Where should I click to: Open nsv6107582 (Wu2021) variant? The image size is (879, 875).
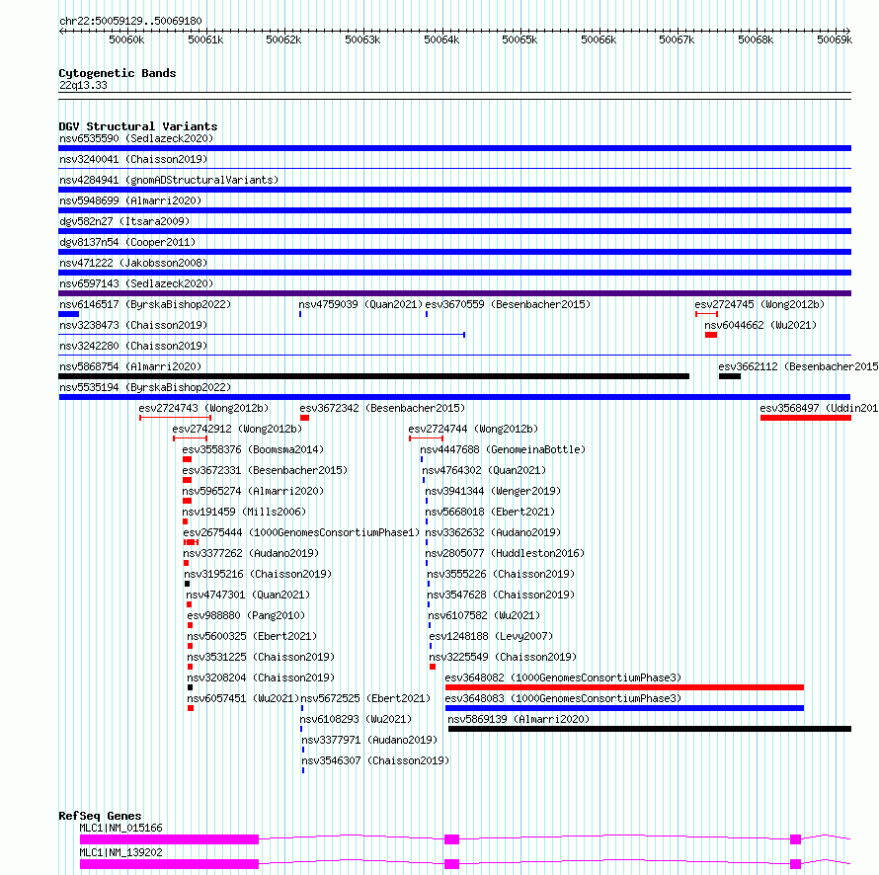(x=484, y=615)
